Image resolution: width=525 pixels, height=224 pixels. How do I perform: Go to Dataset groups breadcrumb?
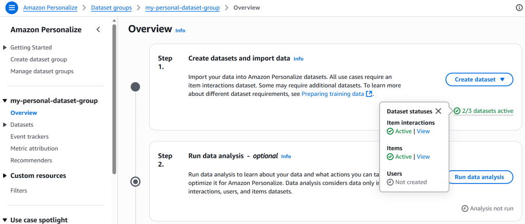111,7
